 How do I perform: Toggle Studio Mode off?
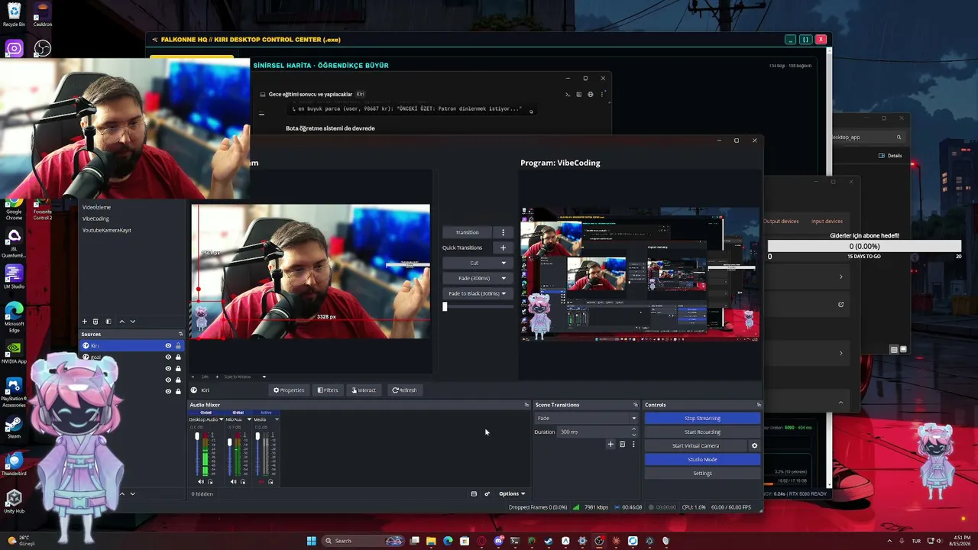click(702, 459)
